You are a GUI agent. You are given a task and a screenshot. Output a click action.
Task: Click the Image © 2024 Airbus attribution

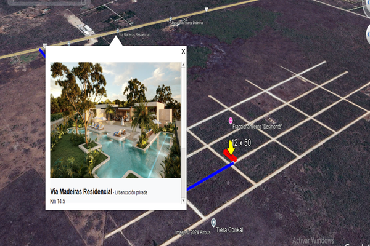pos(192,232)
